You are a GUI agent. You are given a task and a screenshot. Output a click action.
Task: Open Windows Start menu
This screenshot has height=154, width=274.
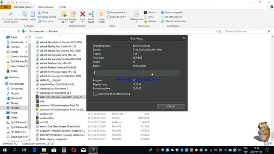(5, 150)
